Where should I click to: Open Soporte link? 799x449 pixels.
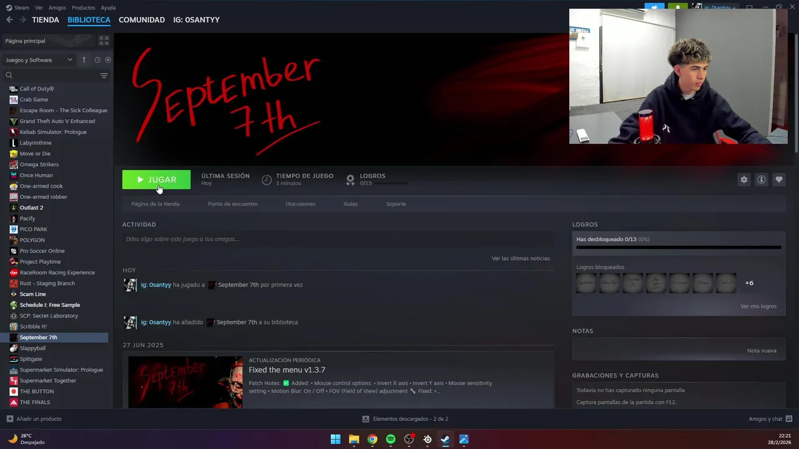coord(396,204)
